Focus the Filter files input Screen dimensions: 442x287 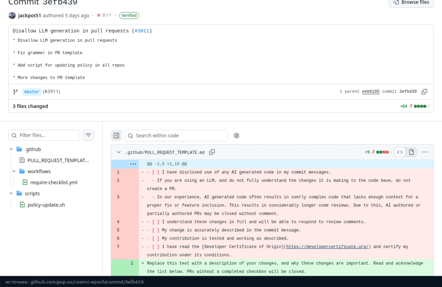(44, 135)
